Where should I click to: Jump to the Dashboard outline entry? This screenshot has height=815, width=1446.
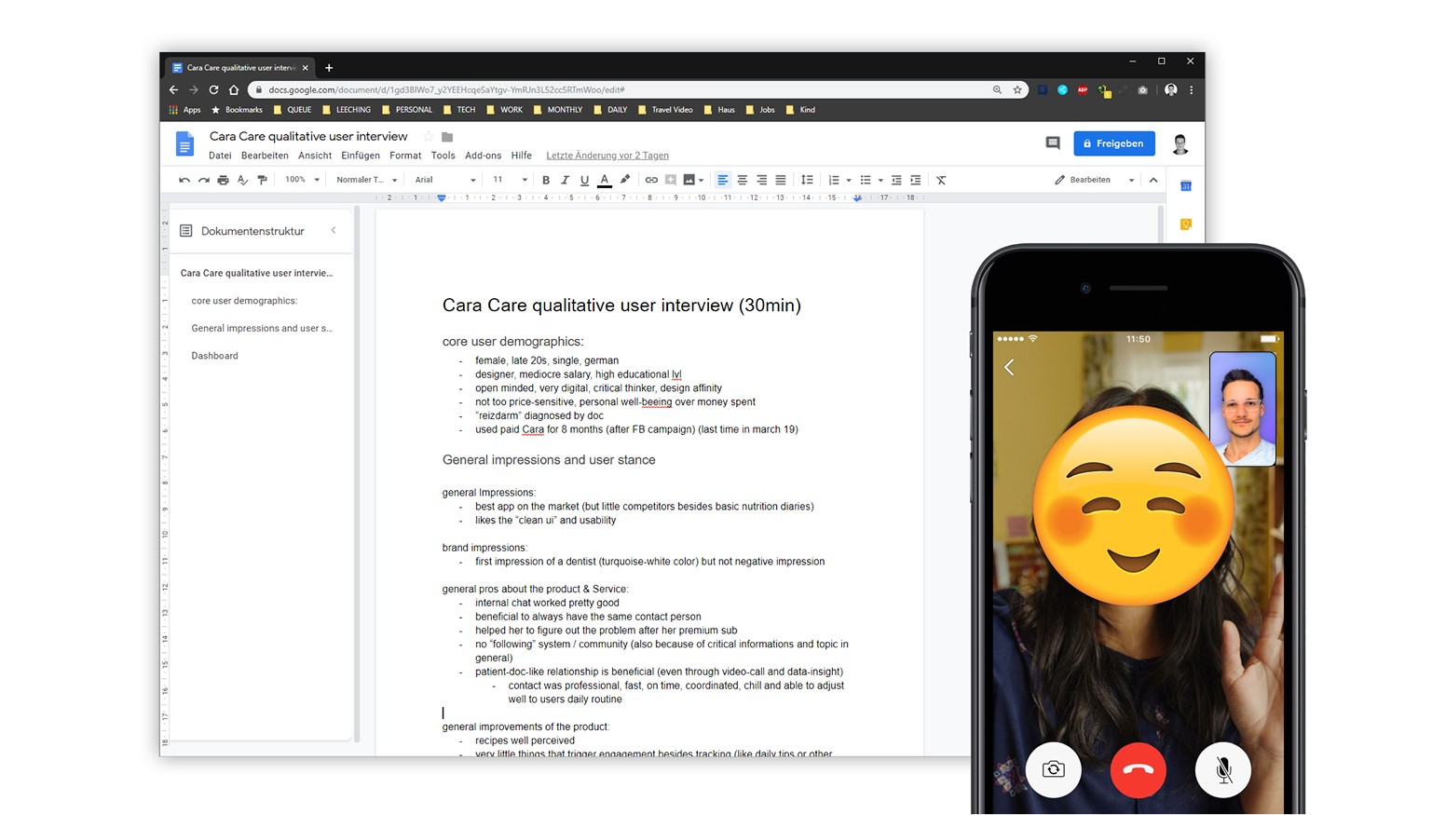214,356
